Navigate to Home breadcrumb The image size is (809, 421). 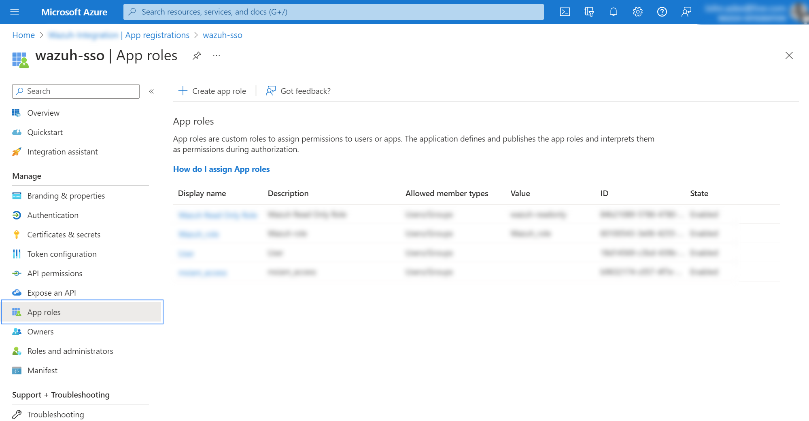(x=23, y=35)
